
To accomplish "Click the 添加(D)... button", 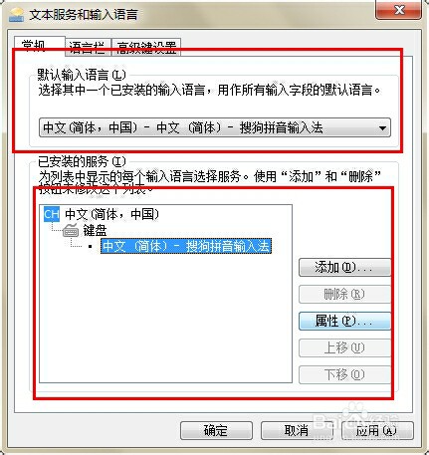I will click(x=344, y=268).
